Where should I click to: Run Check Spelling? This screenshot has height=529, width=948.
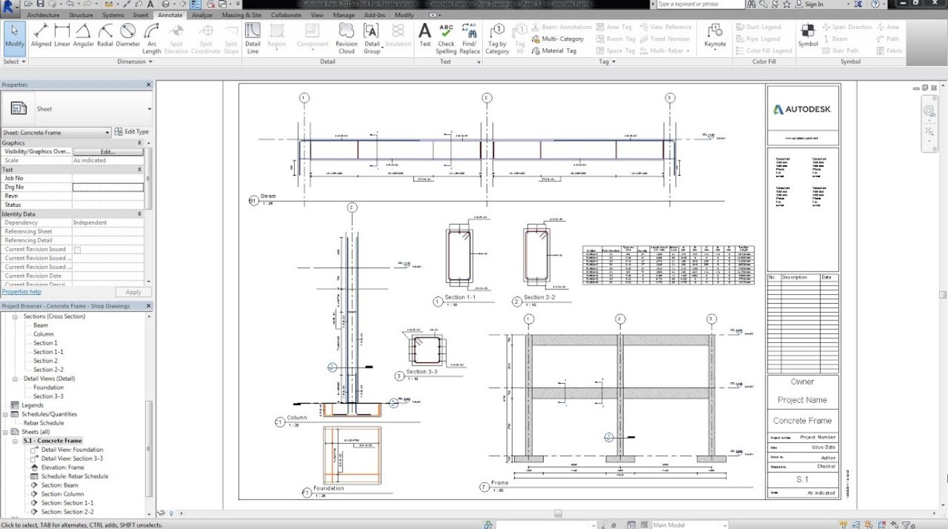pyautogui.click(x=446, y=38)
